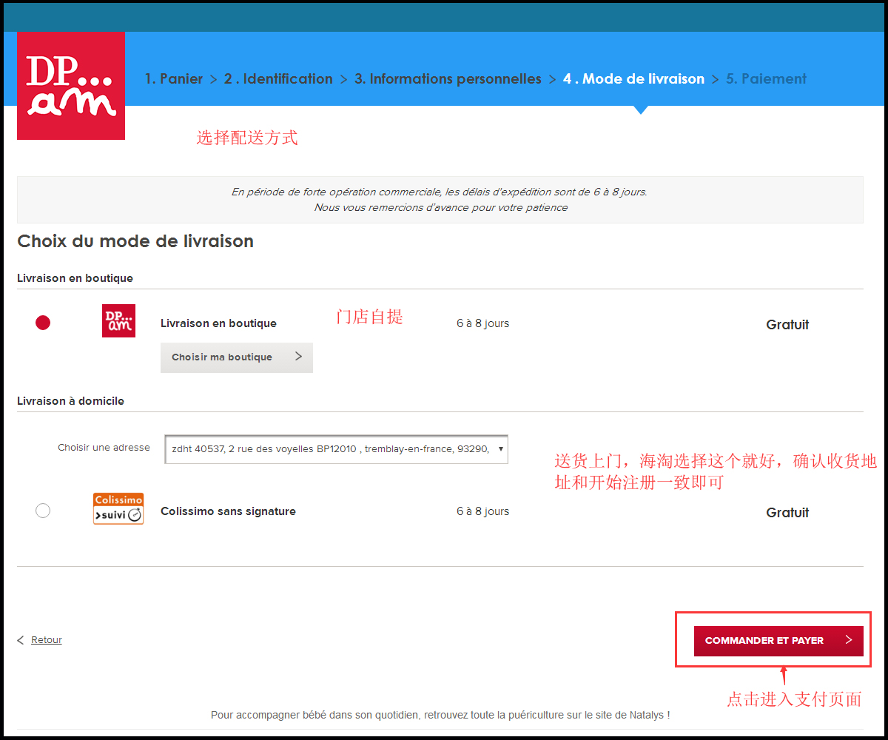Click the shipping delay notice banner
888x740 pixels.
point(440,200)
